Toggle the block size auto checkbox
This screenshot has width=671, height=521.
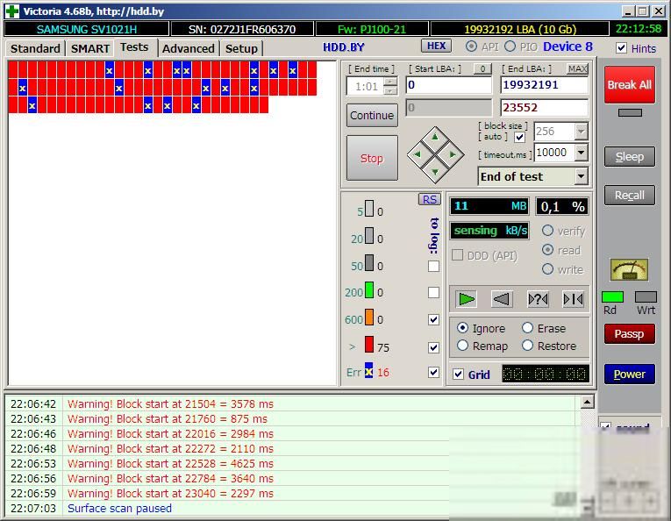pyautogui.click(x=519, y=138)
